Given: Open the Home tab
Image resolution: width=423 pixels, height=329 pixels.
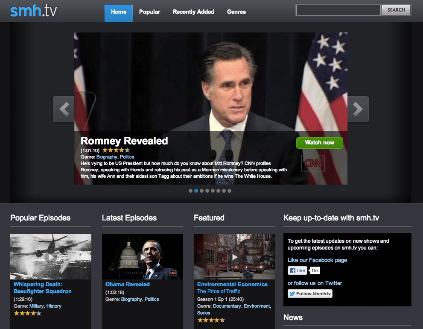Looking at the screenshot, I should pos(119,13).
